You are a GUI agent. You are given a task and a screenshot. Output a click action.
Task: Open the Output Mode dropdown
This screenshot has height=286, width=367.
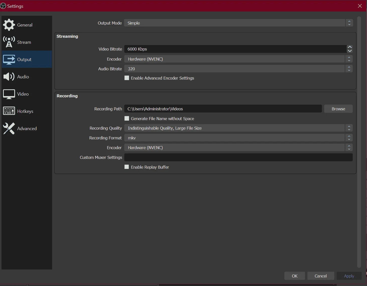coord(238,23)
